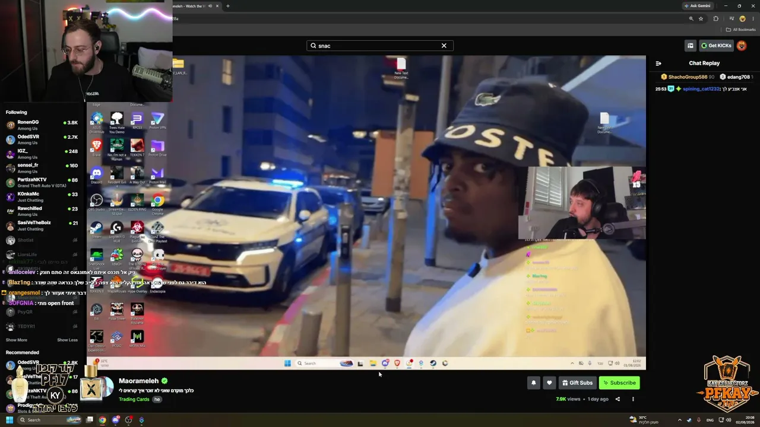Viewport: 760px width, 427px height.
Task: Collapse the Chat Replay panel
Action: point(658,63)
